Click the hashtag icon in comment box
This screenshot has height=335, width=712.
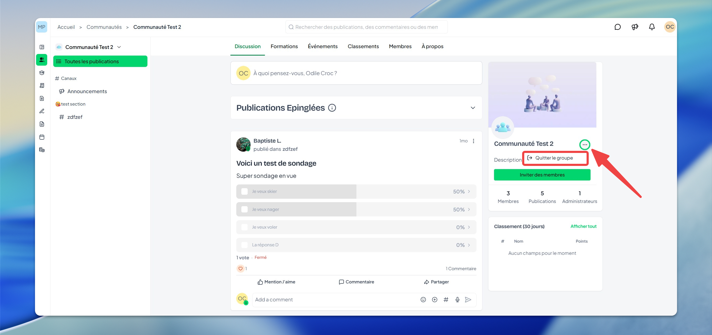pos(446,300)
